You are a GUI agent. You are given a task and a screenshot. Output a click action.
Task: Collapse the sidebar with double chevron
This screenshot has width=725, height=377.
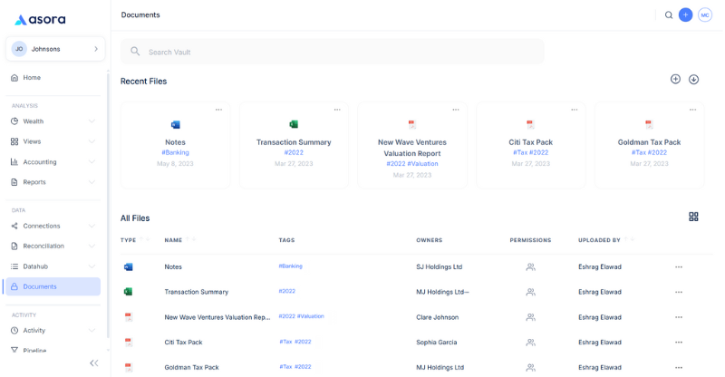[x=94, y=363]
